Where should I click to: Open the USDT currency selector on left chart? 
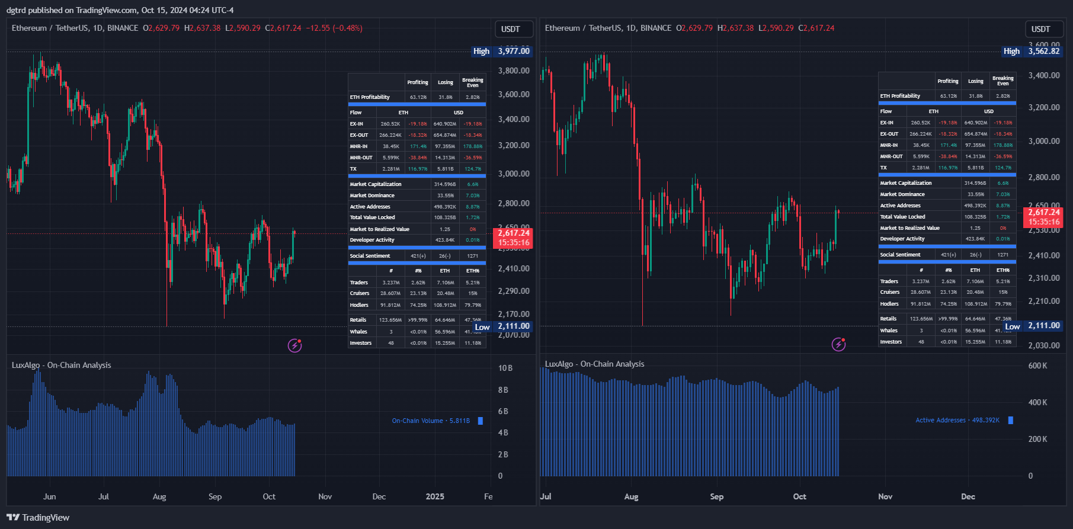pos(514,29)
